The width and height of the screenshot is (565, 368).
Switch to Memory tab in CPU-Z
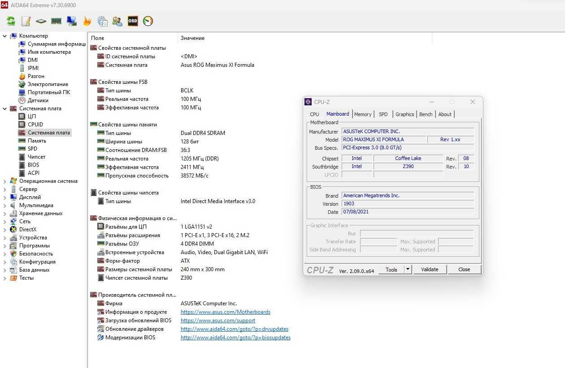coord(363,114)
